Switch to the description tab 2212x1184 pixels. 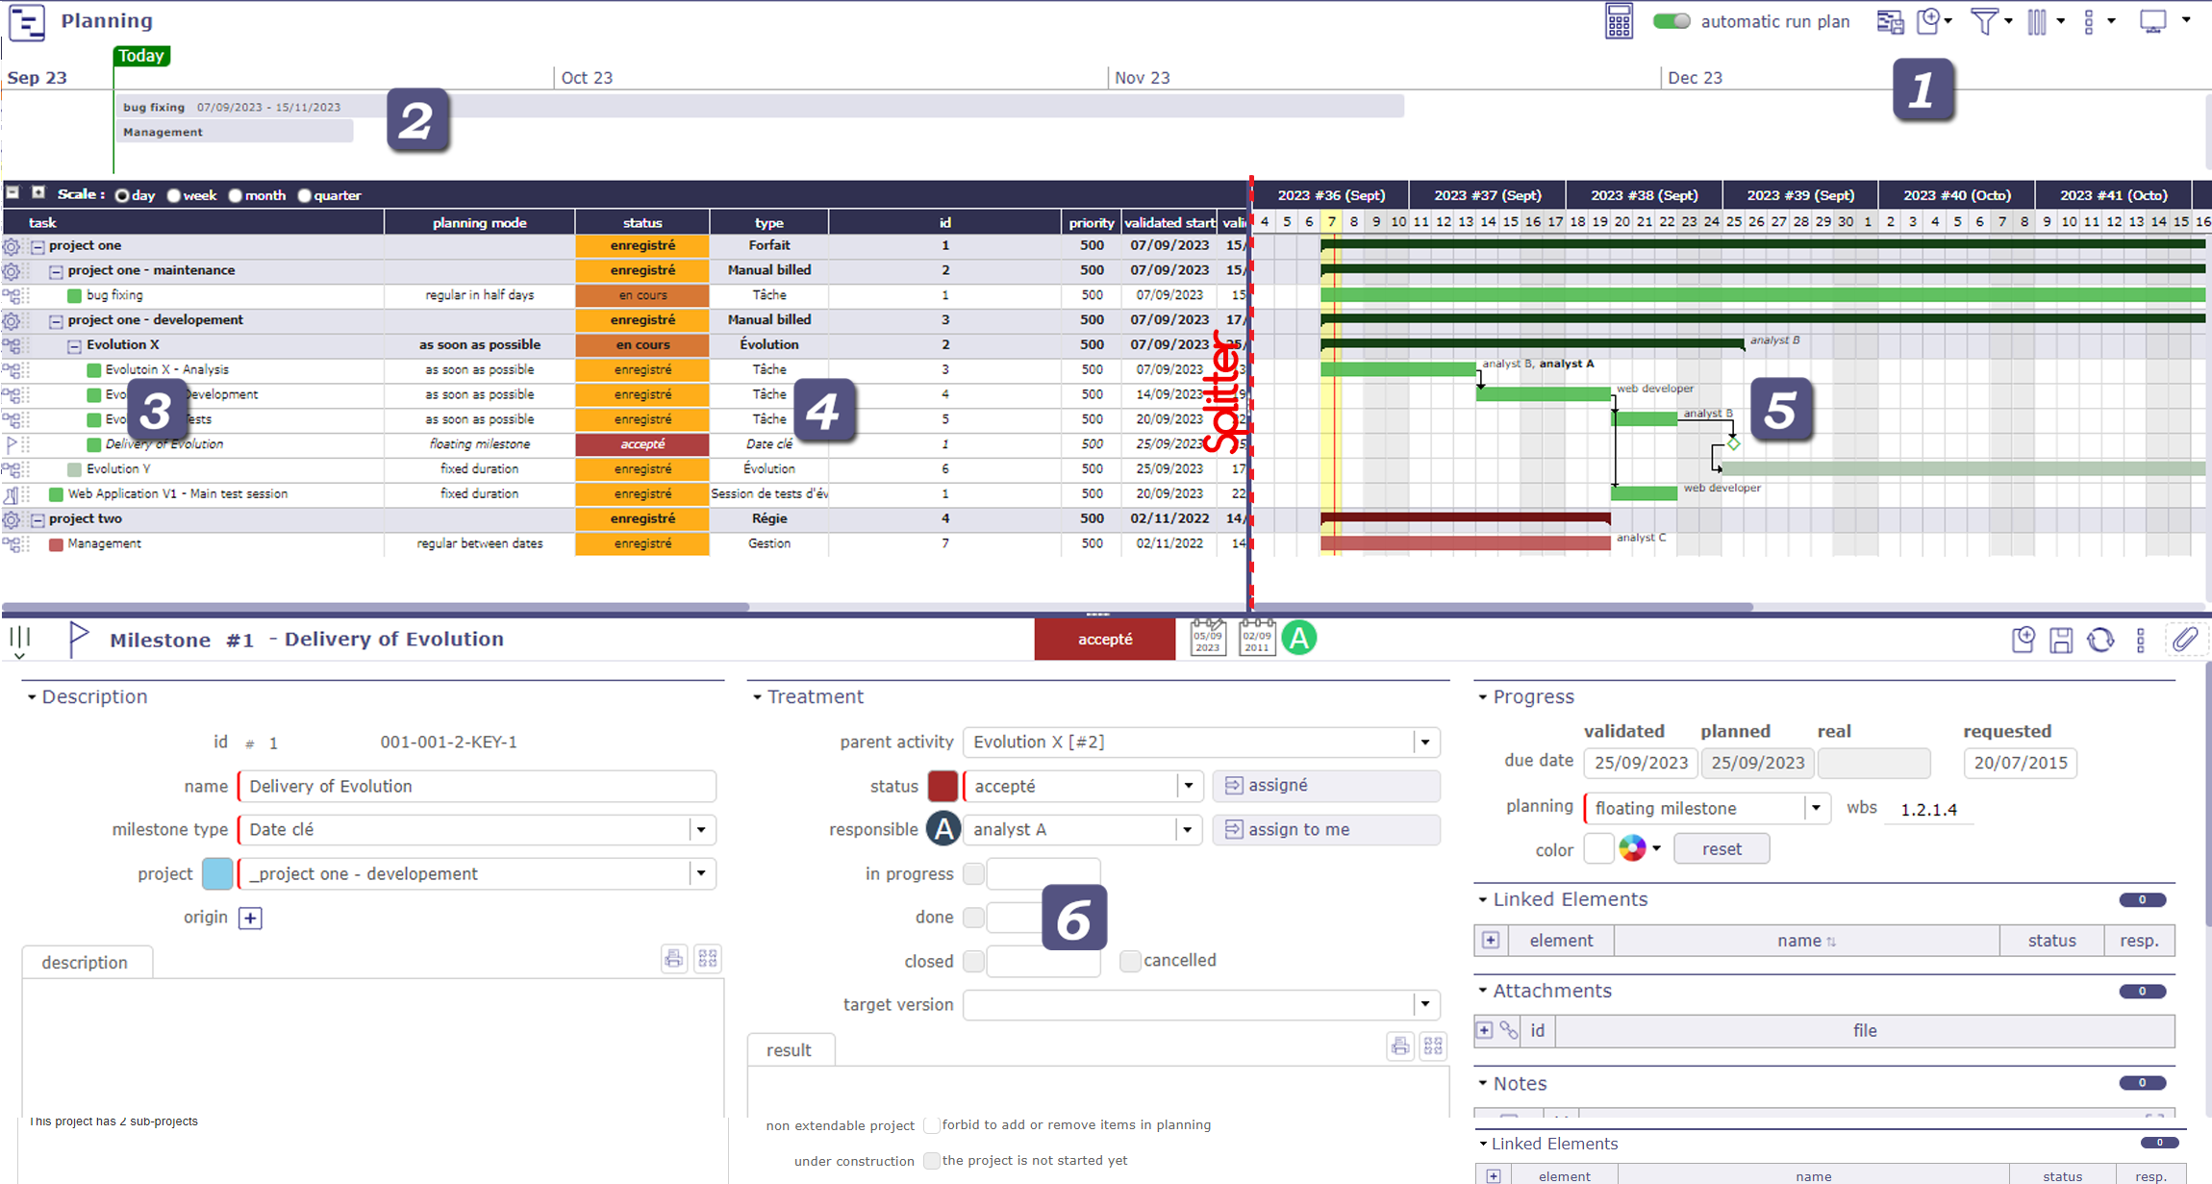click(x=85, y=962)
